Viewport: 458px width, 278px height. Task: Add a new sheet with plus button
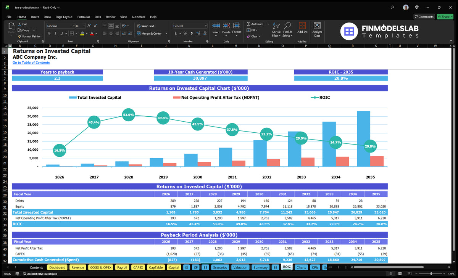[338, 267]
